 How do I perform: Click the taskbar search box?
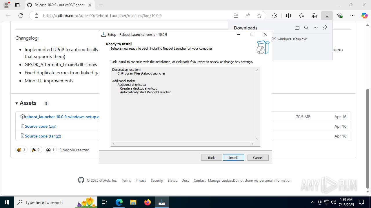[56, 202]
